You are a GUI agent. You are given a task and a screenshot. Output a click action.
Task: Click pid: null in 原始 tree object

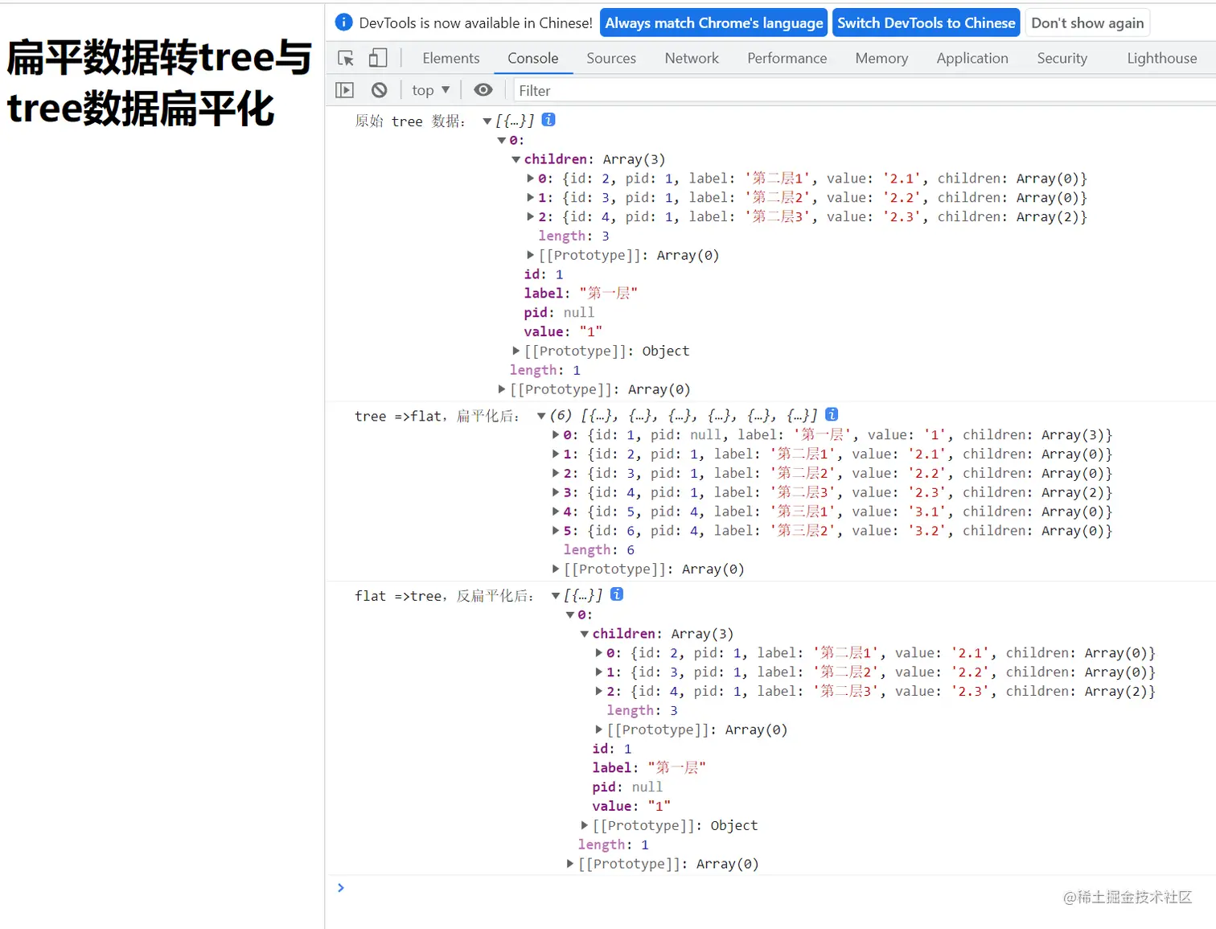click(x=559, y=312)
